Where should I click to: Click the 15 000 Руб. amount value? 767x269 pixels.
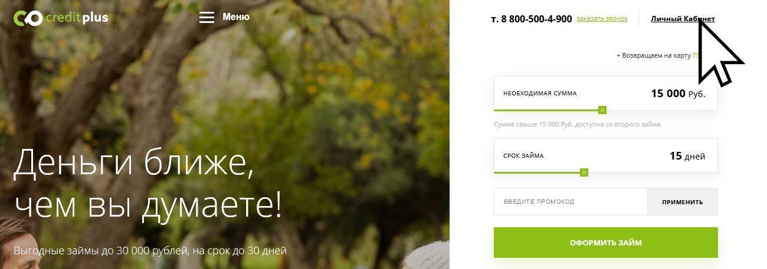[678, 94]
